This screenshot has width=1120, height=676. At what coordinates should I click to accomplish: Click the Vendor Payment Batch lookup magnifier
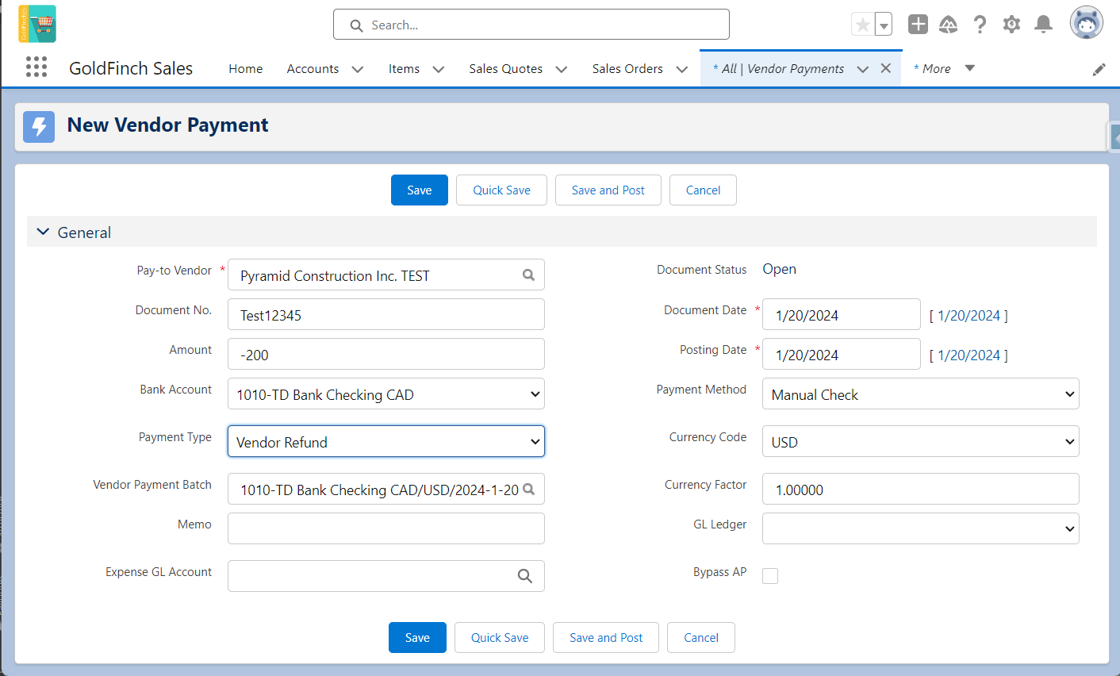(x=529, y=490)
